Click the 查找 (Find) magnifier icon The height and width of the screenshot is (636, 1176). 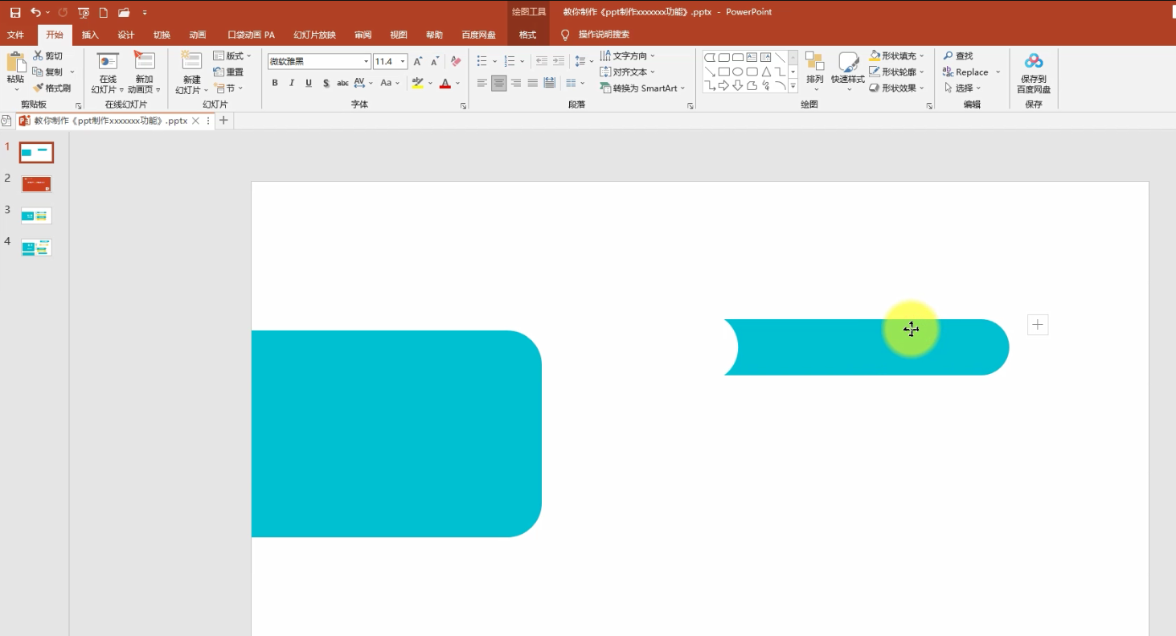pos(949,55)
